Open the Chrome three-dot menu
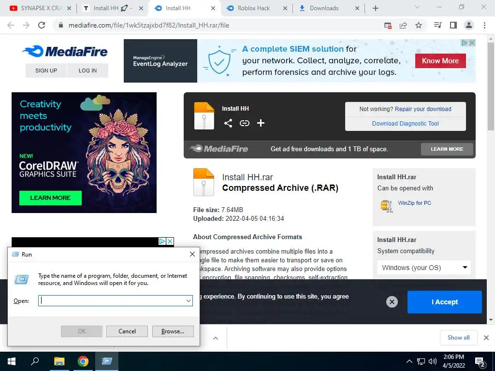 tap(484, 25)
